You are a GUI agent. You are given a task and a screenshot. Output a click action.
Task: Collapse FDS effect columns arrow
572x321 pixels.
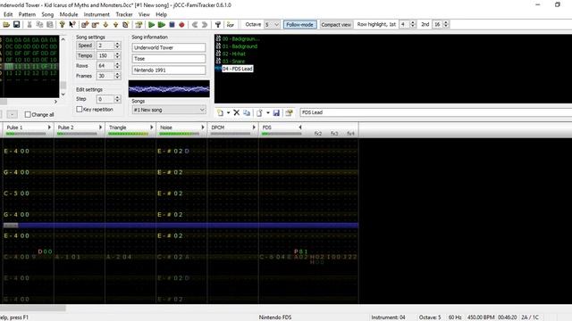pyautogui.click(x=300, y=128)
